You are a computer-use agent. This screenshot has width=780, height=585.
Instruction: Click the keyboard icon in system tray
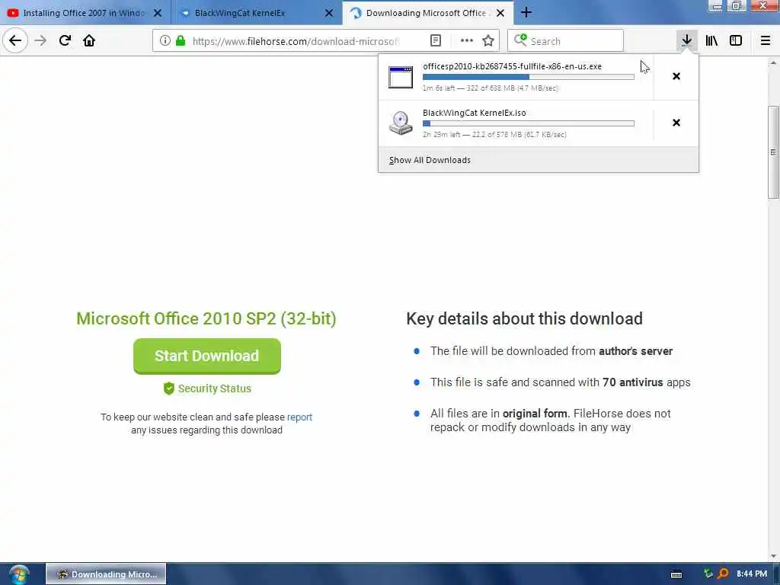(676, 574)
